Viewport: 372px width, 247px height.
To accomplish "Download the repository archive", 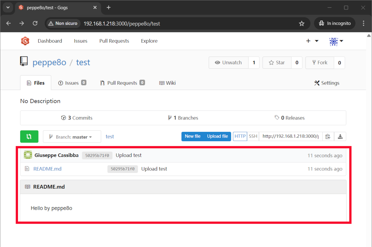I will [x=340, y=136].
